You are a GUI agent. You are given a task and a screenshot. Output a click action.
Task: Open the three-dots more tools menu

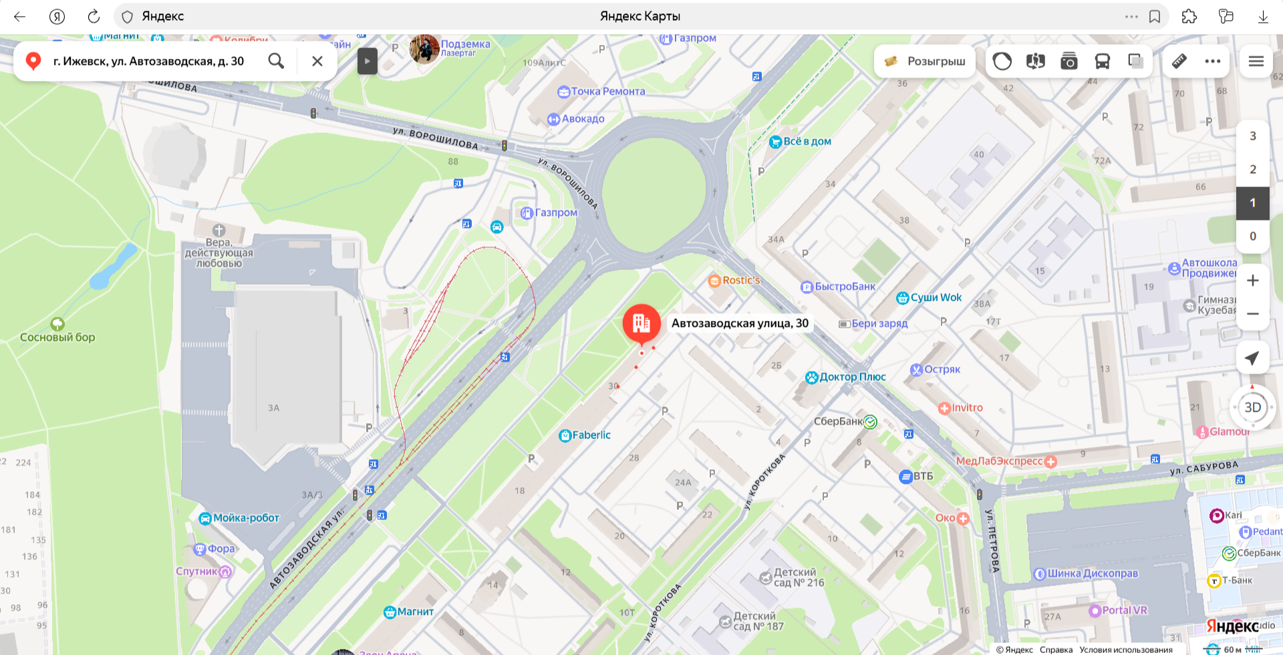(x=1213, y=61)
